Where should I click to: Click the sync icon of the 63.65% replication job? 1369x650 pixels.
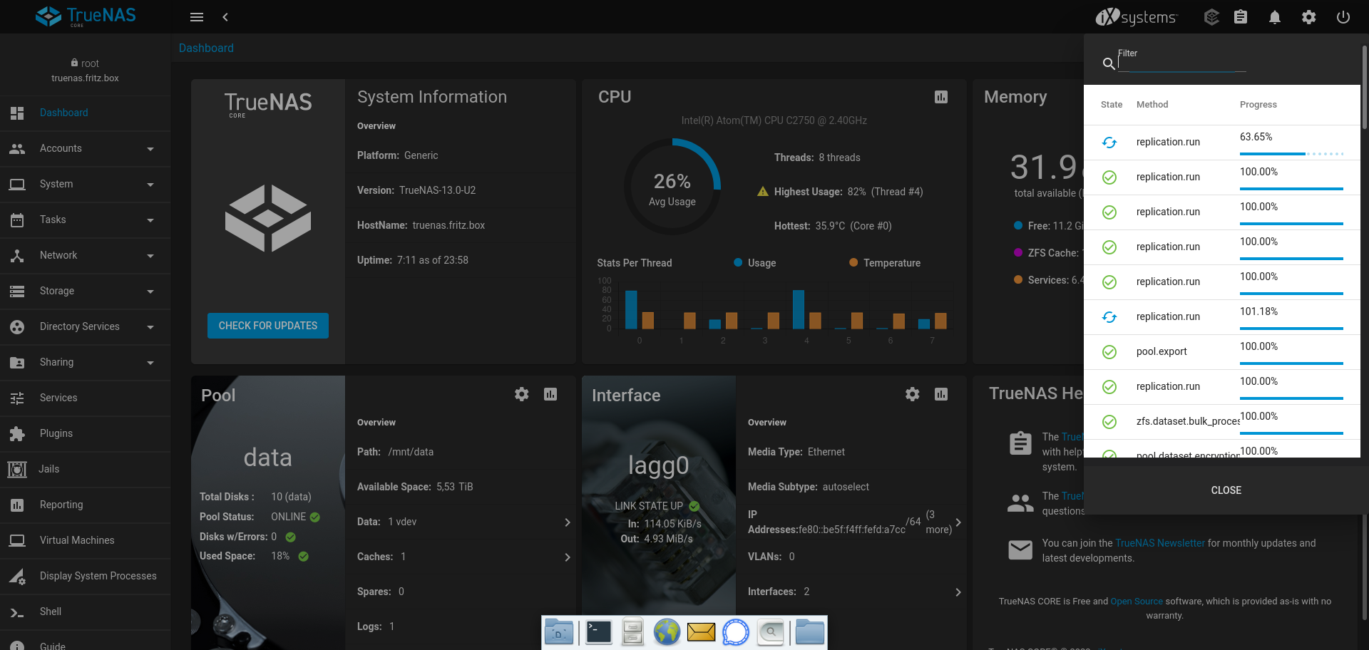point(1109,143)
